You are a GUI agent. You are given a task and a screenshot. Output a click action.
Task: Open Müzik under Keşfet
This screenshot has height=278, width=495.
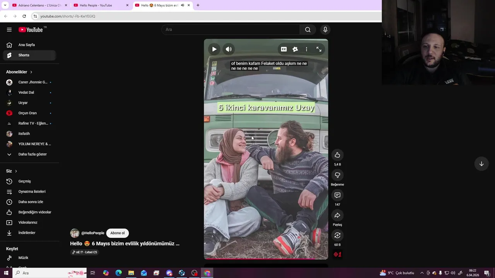[x=29, y=258]
